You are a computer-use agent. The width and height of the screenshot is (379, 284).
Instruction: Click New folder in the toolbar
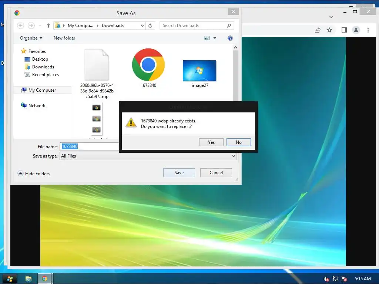[x=64, y=38]
